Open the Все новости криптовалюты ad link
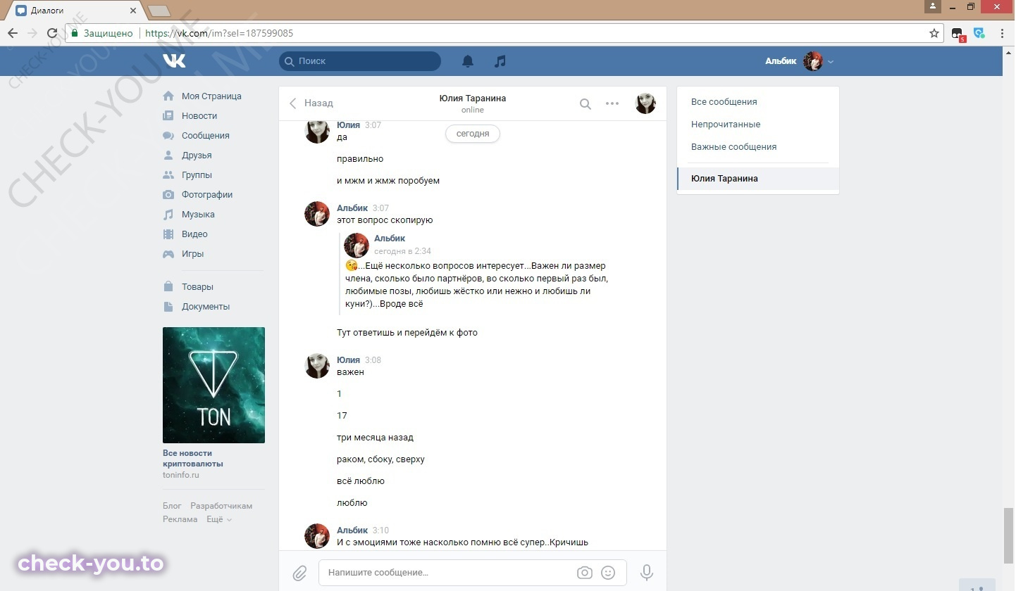1016x591 pixels. pos(192,459)
